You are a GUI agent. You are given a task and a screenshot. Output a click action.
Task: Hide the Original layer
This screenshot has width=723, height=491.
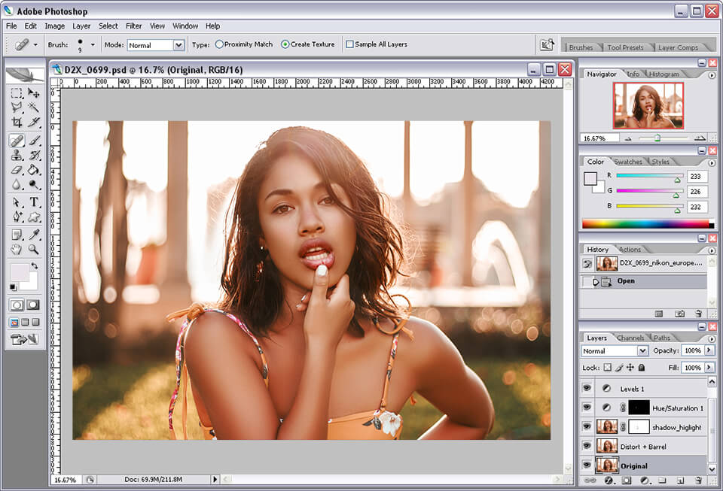pyautogui.click(x=587, y=466)
